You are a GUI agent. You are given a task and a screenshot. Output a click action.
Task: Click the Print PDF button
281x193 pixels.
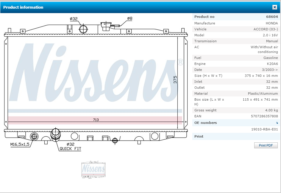pos(266,145)
